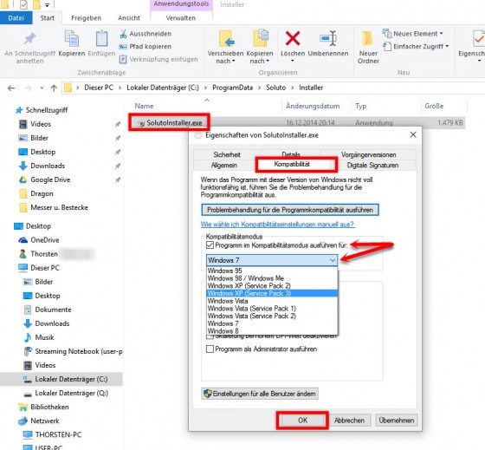Viewport: 485px width, 450px height.
Task: Switch to the Kompatibilität tab
Action: 292,164
